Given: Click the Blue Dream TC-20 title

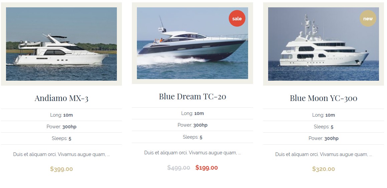Looking at the screenshot, I should (x=193, y=96).
